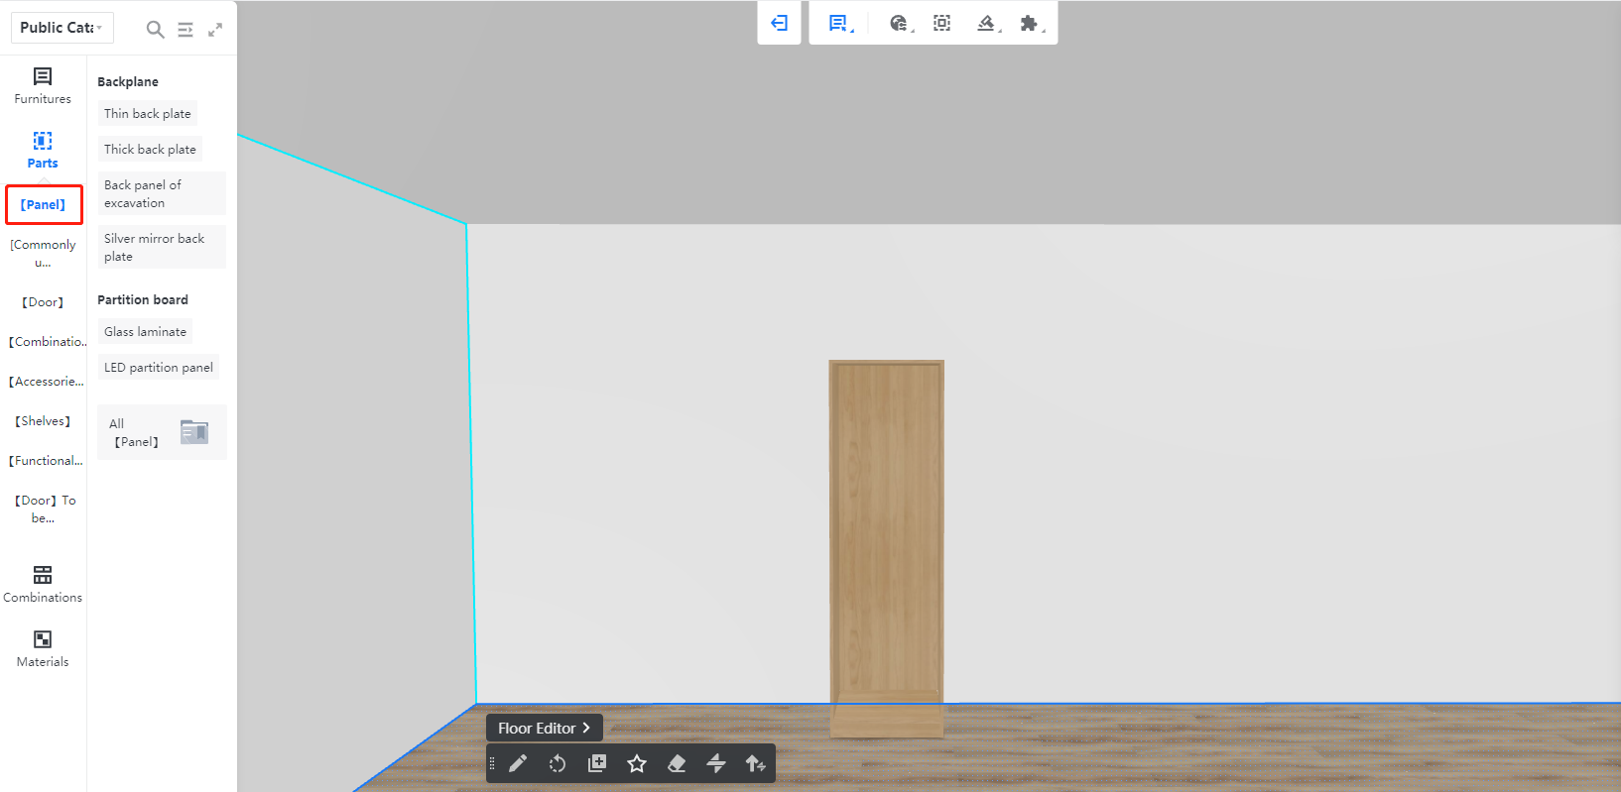Select the [Shelves] category
The width and height of the screenshot is (1621, 792).
pos(43,421)
